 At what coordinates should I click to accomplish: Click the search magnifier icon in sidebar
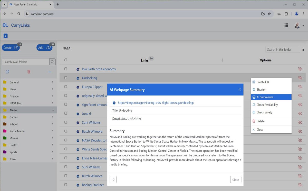click(x=52, y=62)
